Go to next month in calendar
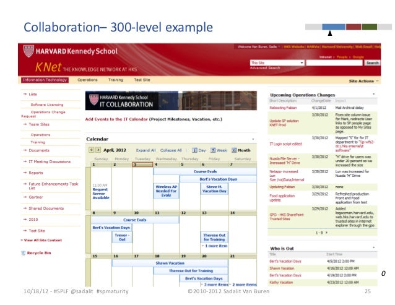 [98, 150]
